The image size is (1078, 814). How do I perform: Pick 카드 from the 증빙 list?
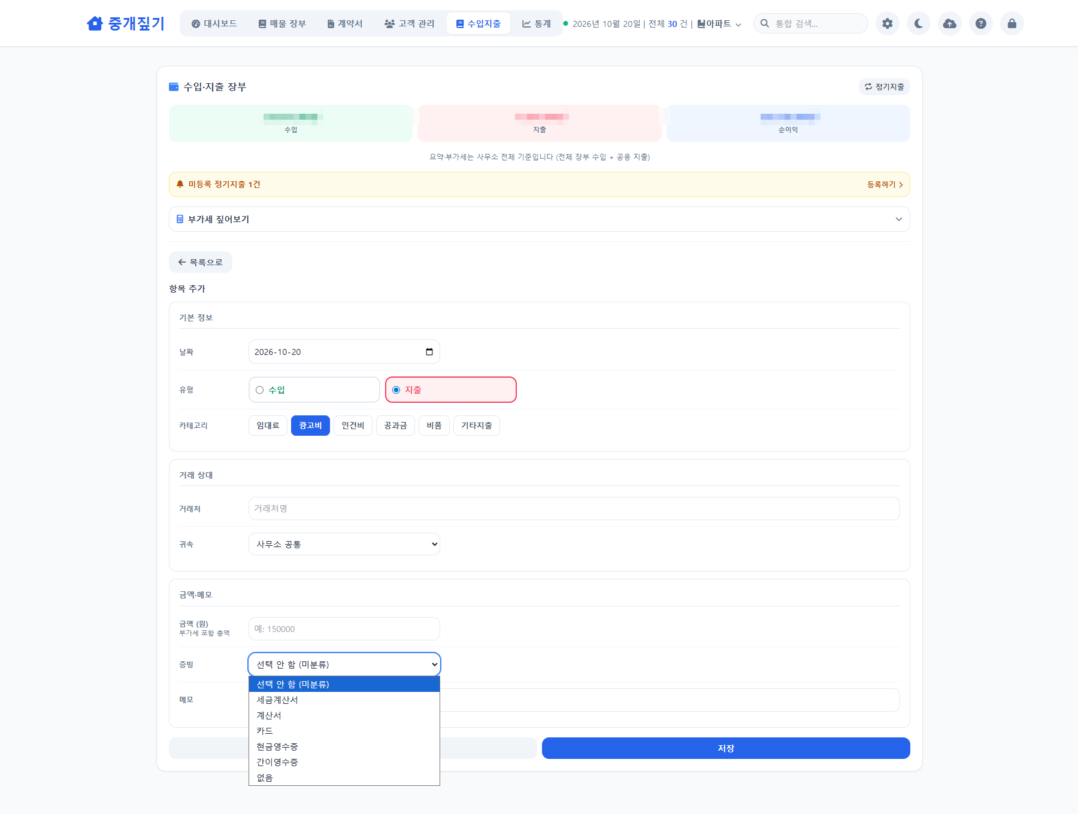pyautogui.click(x=344, y=731)
